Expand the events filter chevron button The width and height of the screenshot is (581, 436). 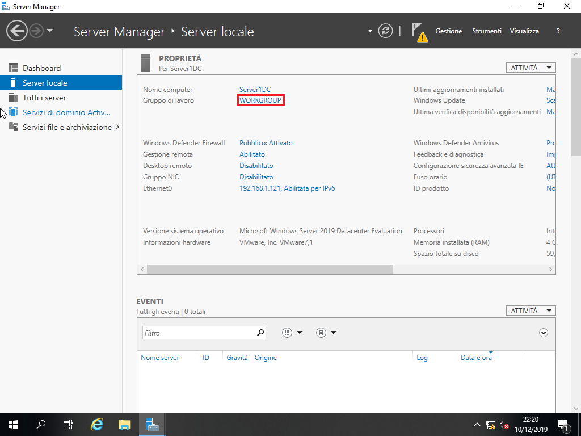pos(543,333)
